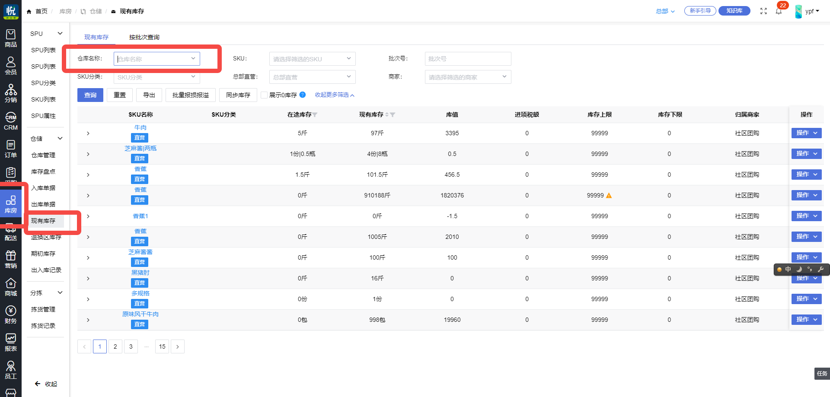Go to next page arrow
The image size is (830, 397).
[178, 346]
